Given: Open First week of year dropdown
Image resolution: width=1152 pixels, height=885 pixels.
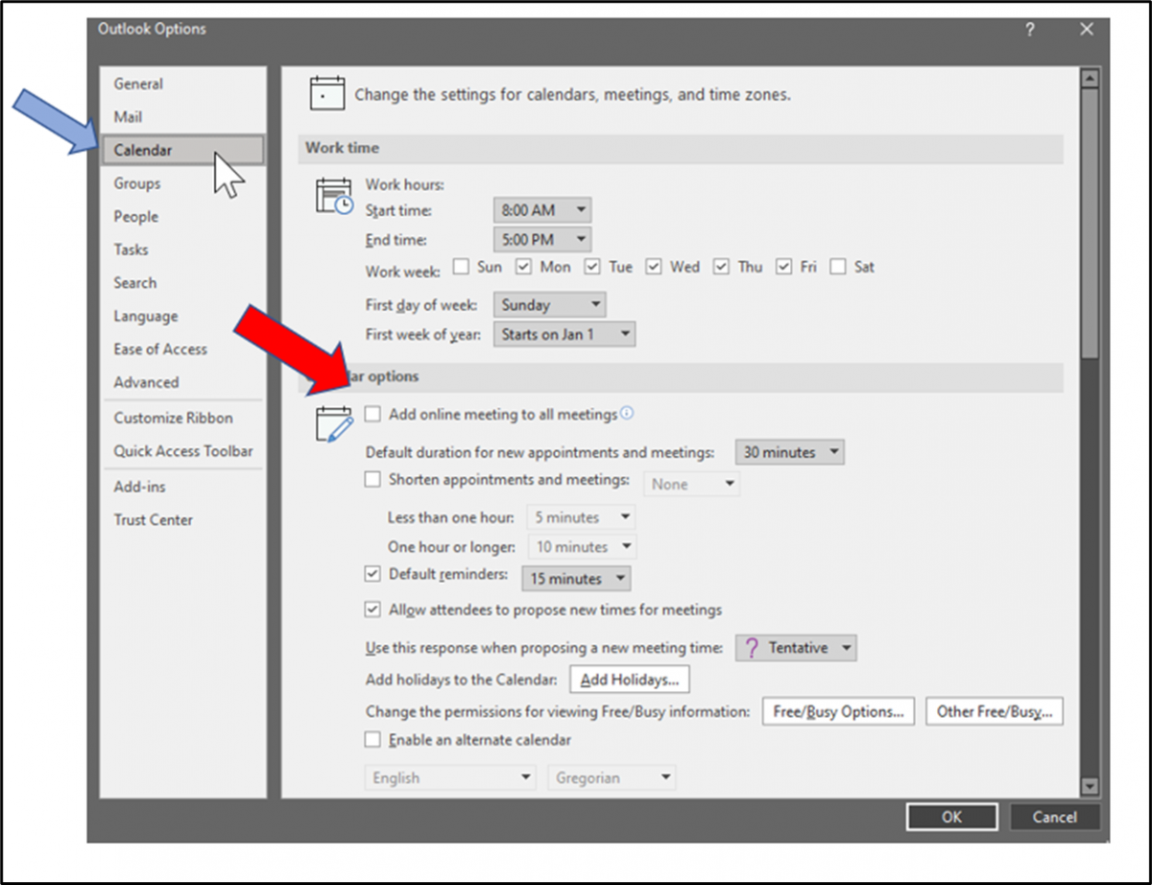Looking at the screenshot, I should [x=564, y=334].
